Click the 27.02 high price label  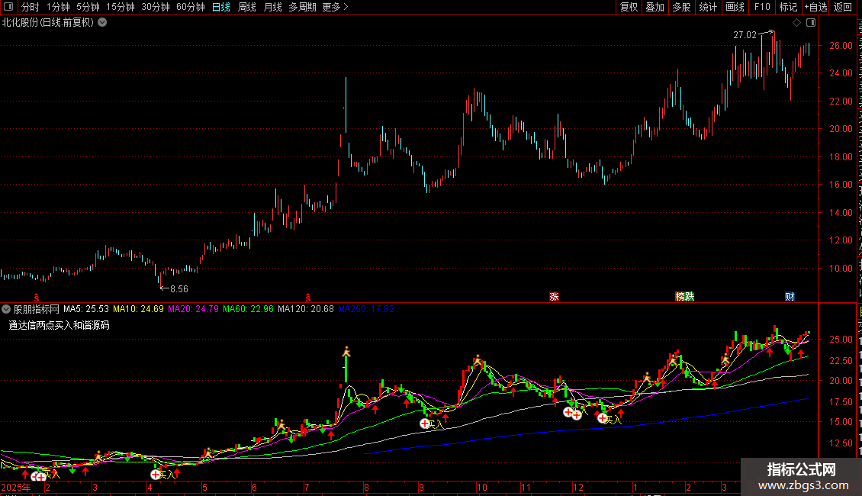[745, 34]
